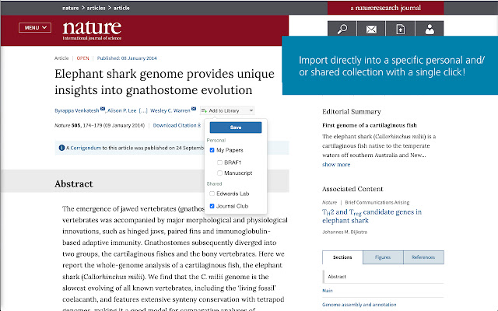Check the BRAF1 collection checkbox
Screen dimensions: 498x311
[x=221, y=162]
